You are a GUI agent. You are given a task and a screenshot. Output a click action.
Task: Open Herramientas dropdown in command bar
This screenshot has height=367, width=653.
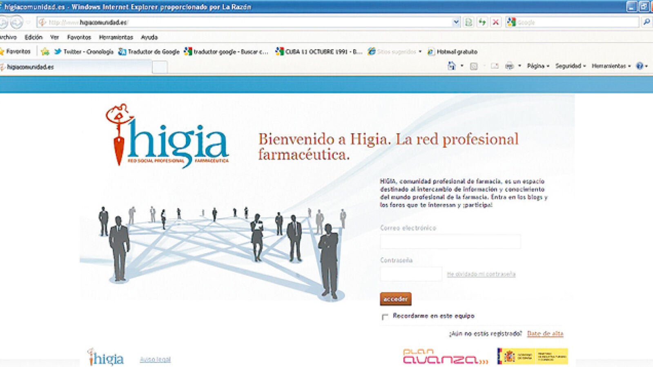pyautogui.click(x=611, y=66)
